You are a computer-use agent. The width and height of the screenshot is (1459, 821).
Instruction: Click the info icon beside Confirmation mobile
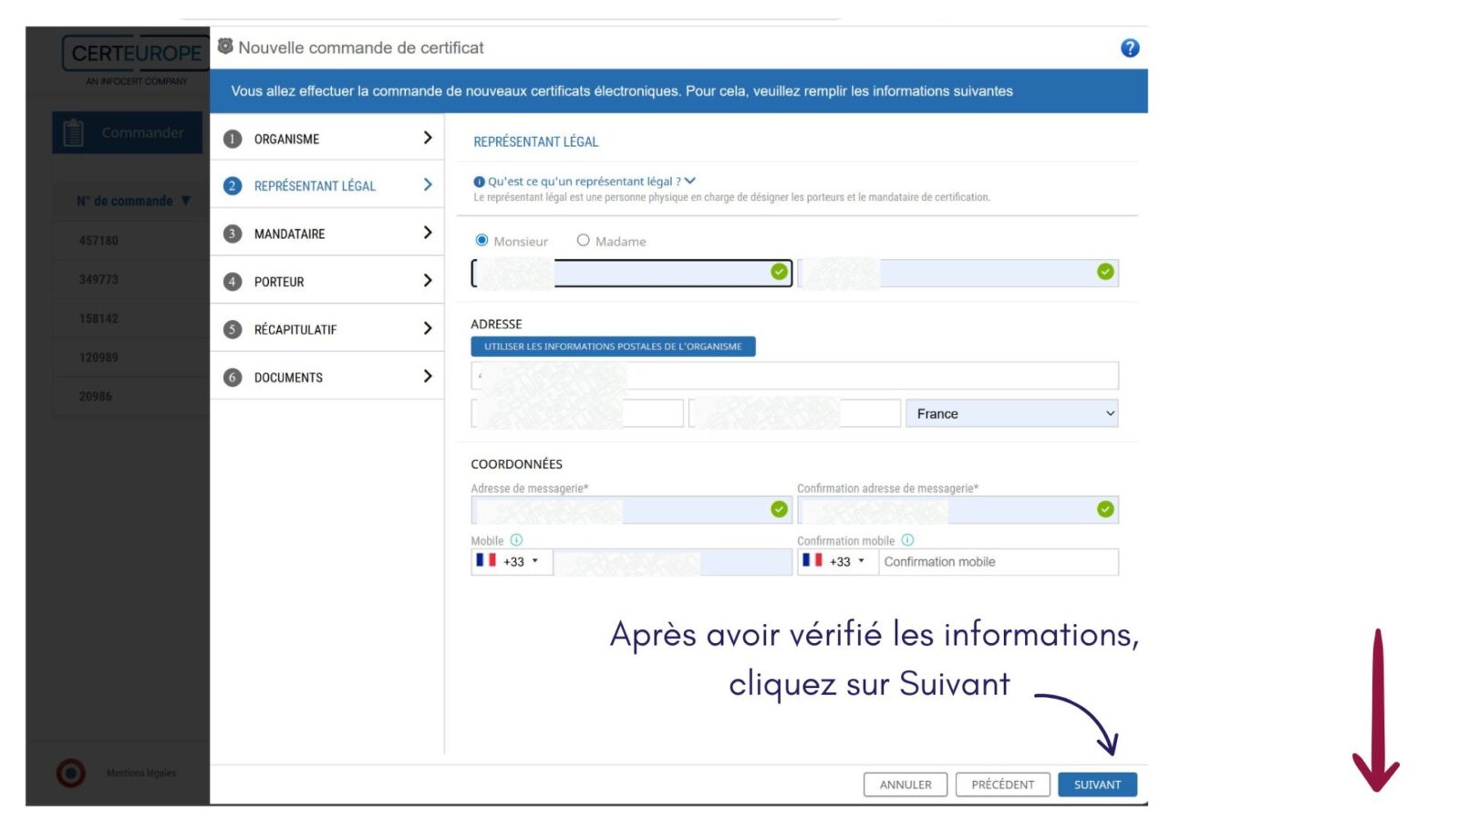click(x=907, y=540)
